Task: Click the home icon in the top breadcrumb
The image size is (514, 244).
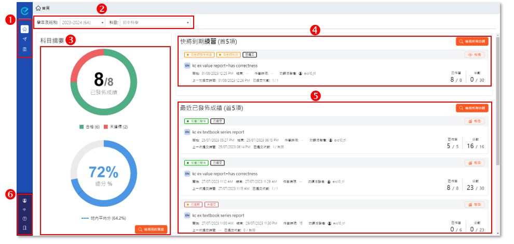Action: coord(38,9)
